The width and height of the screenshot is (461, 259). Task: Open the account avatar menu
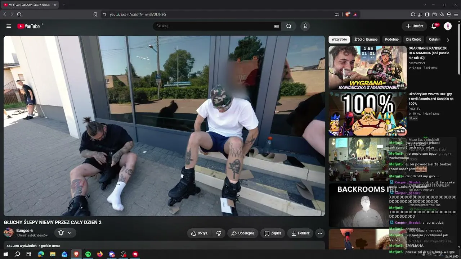click(448, 26)
